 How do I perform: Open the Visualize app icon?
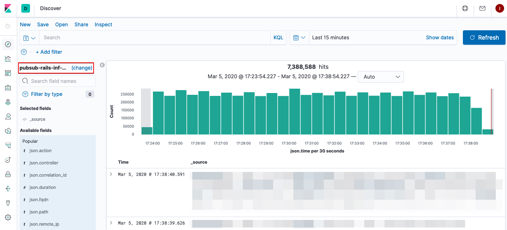point(8,58)
